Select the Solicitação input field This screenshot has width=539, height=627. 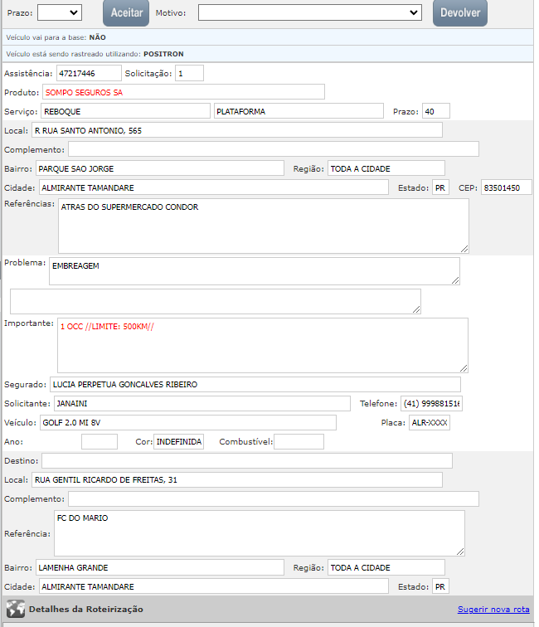[189, 73]
